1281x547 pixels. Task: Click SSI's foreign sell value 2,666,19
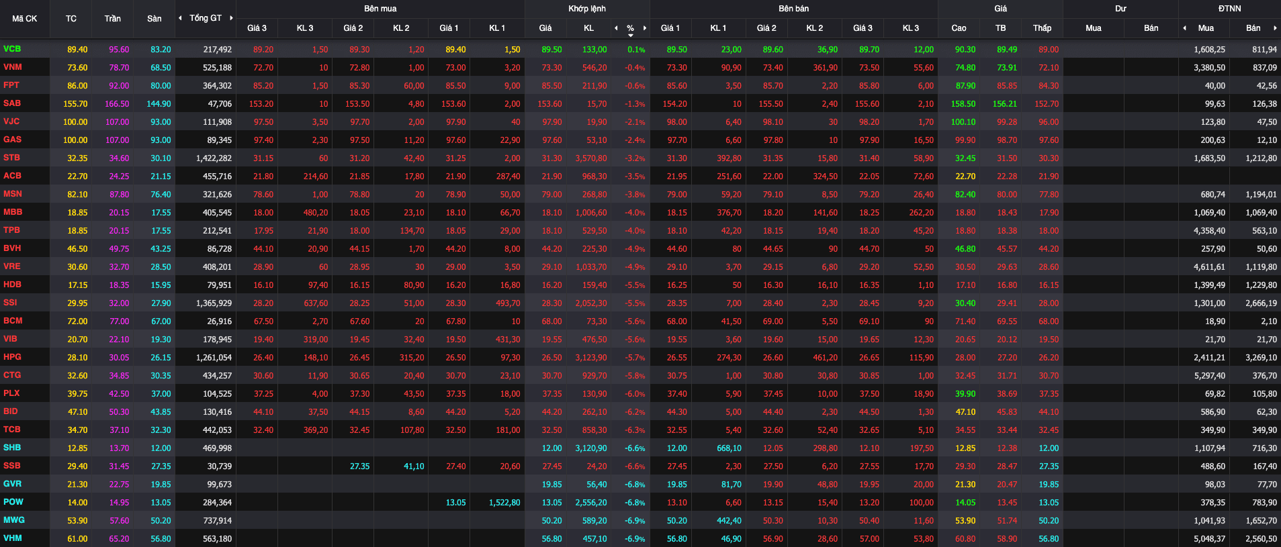[x=1262, y=303]
